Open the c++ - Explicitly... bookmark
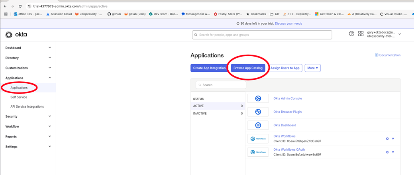The height and width of the screenshot is (175, 414). click(x=297, y=14)
